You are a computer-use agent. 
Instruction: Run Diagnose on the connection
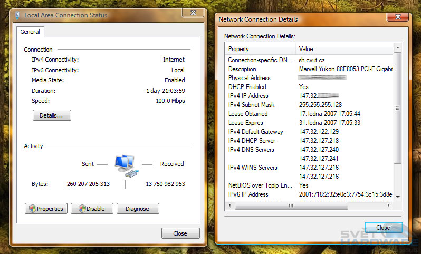click(137, 209)
